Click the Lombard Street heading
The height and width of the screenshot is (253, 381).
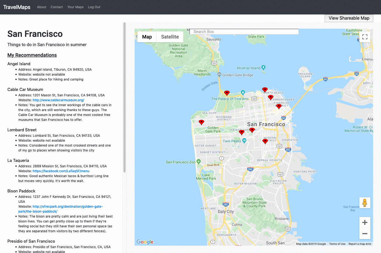22,130
